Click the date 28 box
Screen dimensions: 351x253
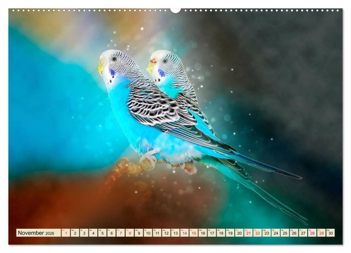(x=312, y=233)
